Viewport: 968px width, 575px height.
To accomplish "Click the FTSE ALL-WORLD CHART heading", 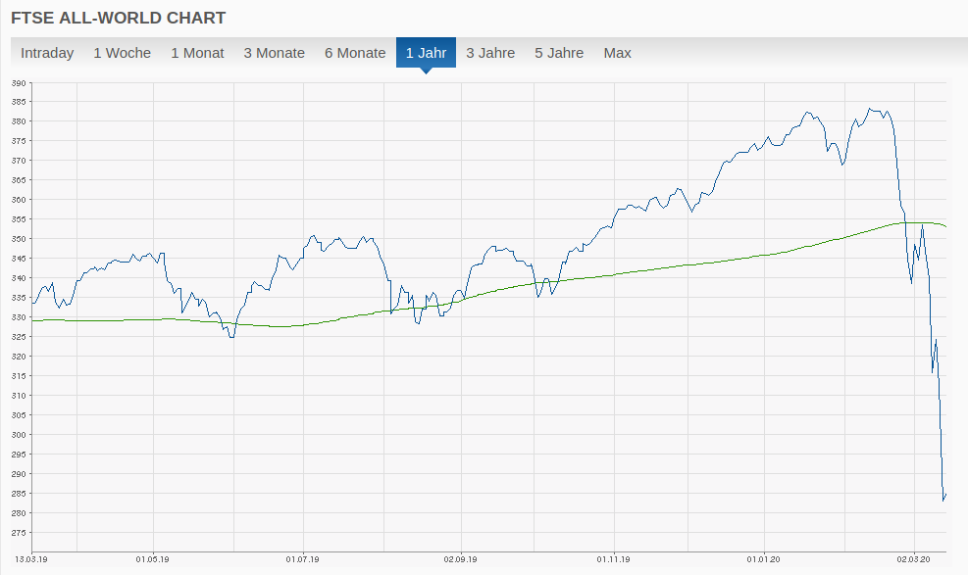I will (x=118, y=18).
